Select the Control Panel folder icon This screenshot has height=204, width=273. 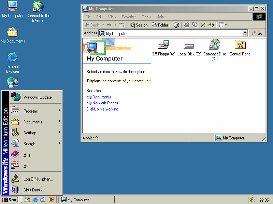(241, 48)
